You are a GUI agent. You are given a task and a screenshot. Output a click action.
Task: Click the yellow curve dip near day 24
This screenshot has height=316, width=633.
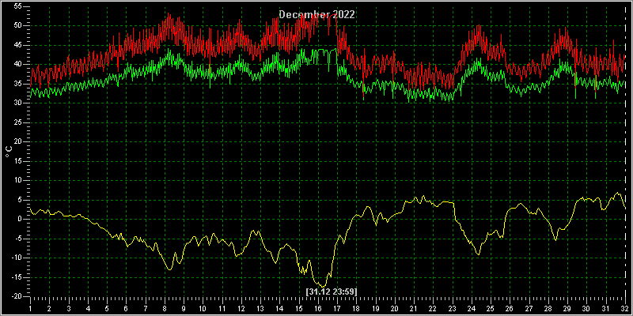tap(479, 254)
